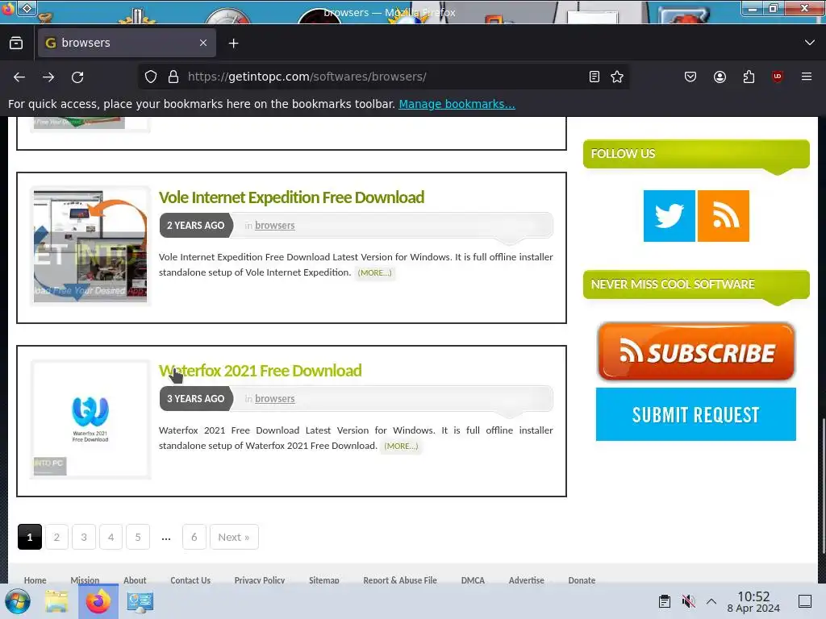Image resolution: width=826 pixels, height=619 pixels.
Task: Click MORE link in Waterfox 2021 description
Action: 401,446
